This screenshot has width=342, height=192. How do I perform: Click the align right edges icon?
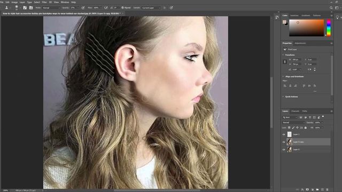tap(296, 86)
